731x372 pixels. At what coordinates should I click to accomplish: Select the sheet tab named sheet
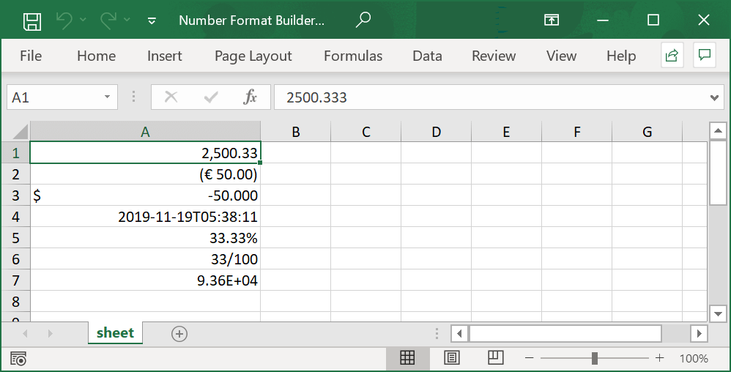coord(115,333)
